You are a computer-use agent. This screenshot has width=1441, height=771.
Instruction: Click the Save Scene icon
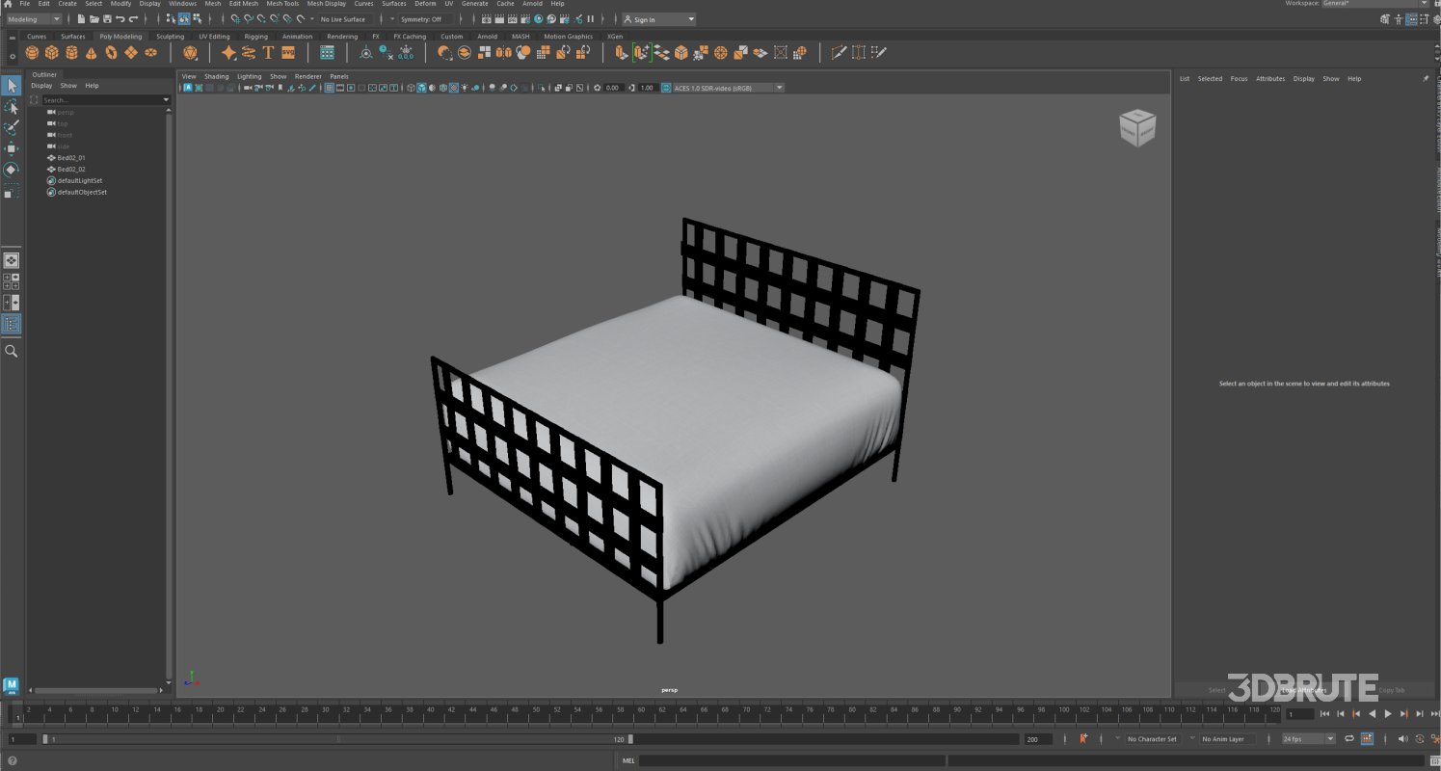pyautogui.click(x=107, y=19)
